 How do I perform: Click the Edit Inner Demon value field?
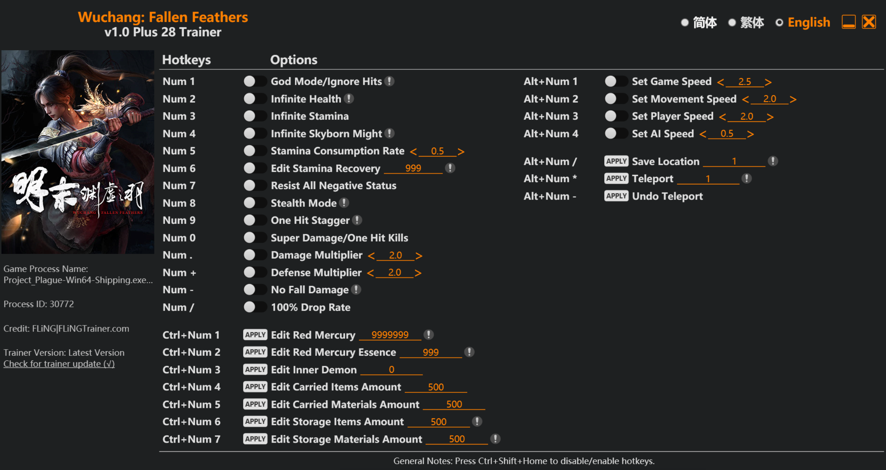pos(391,370)
